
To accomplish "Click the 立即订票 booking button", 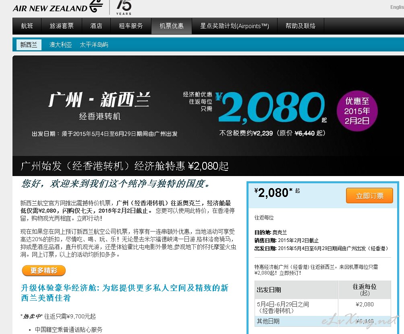I will (x=369, y=196).
